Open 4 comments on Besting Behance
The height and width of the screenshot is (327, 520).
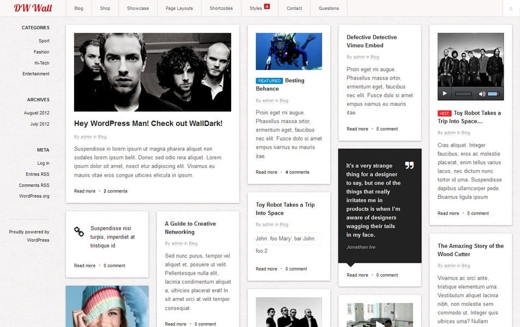tap(297, 172)
